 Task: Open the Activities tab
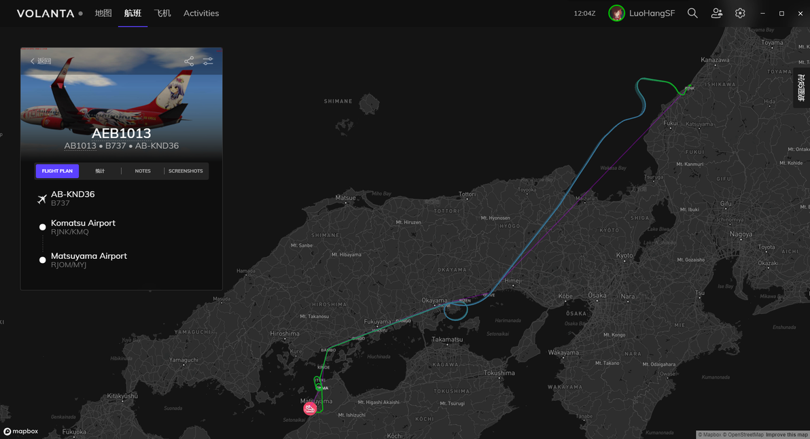point(201,13)
